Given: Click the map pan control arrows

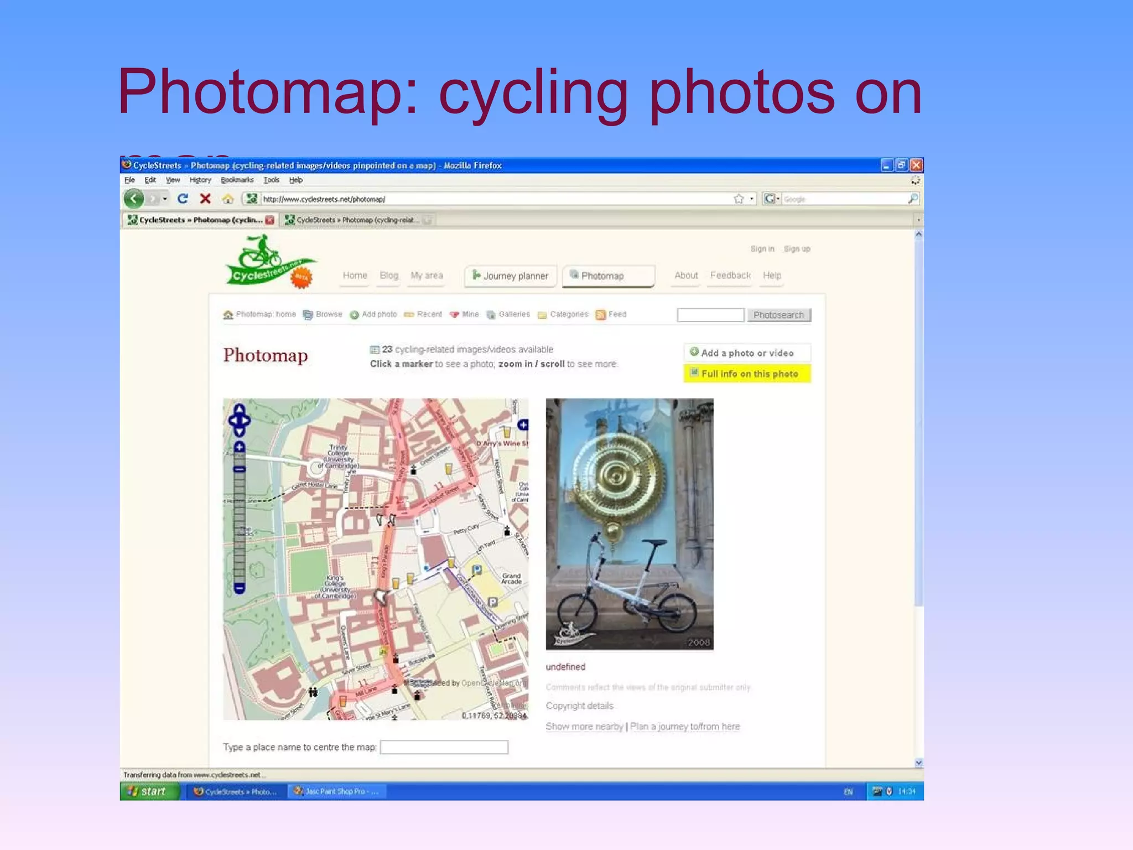Looking at the screenshot, I should [239, 420].
